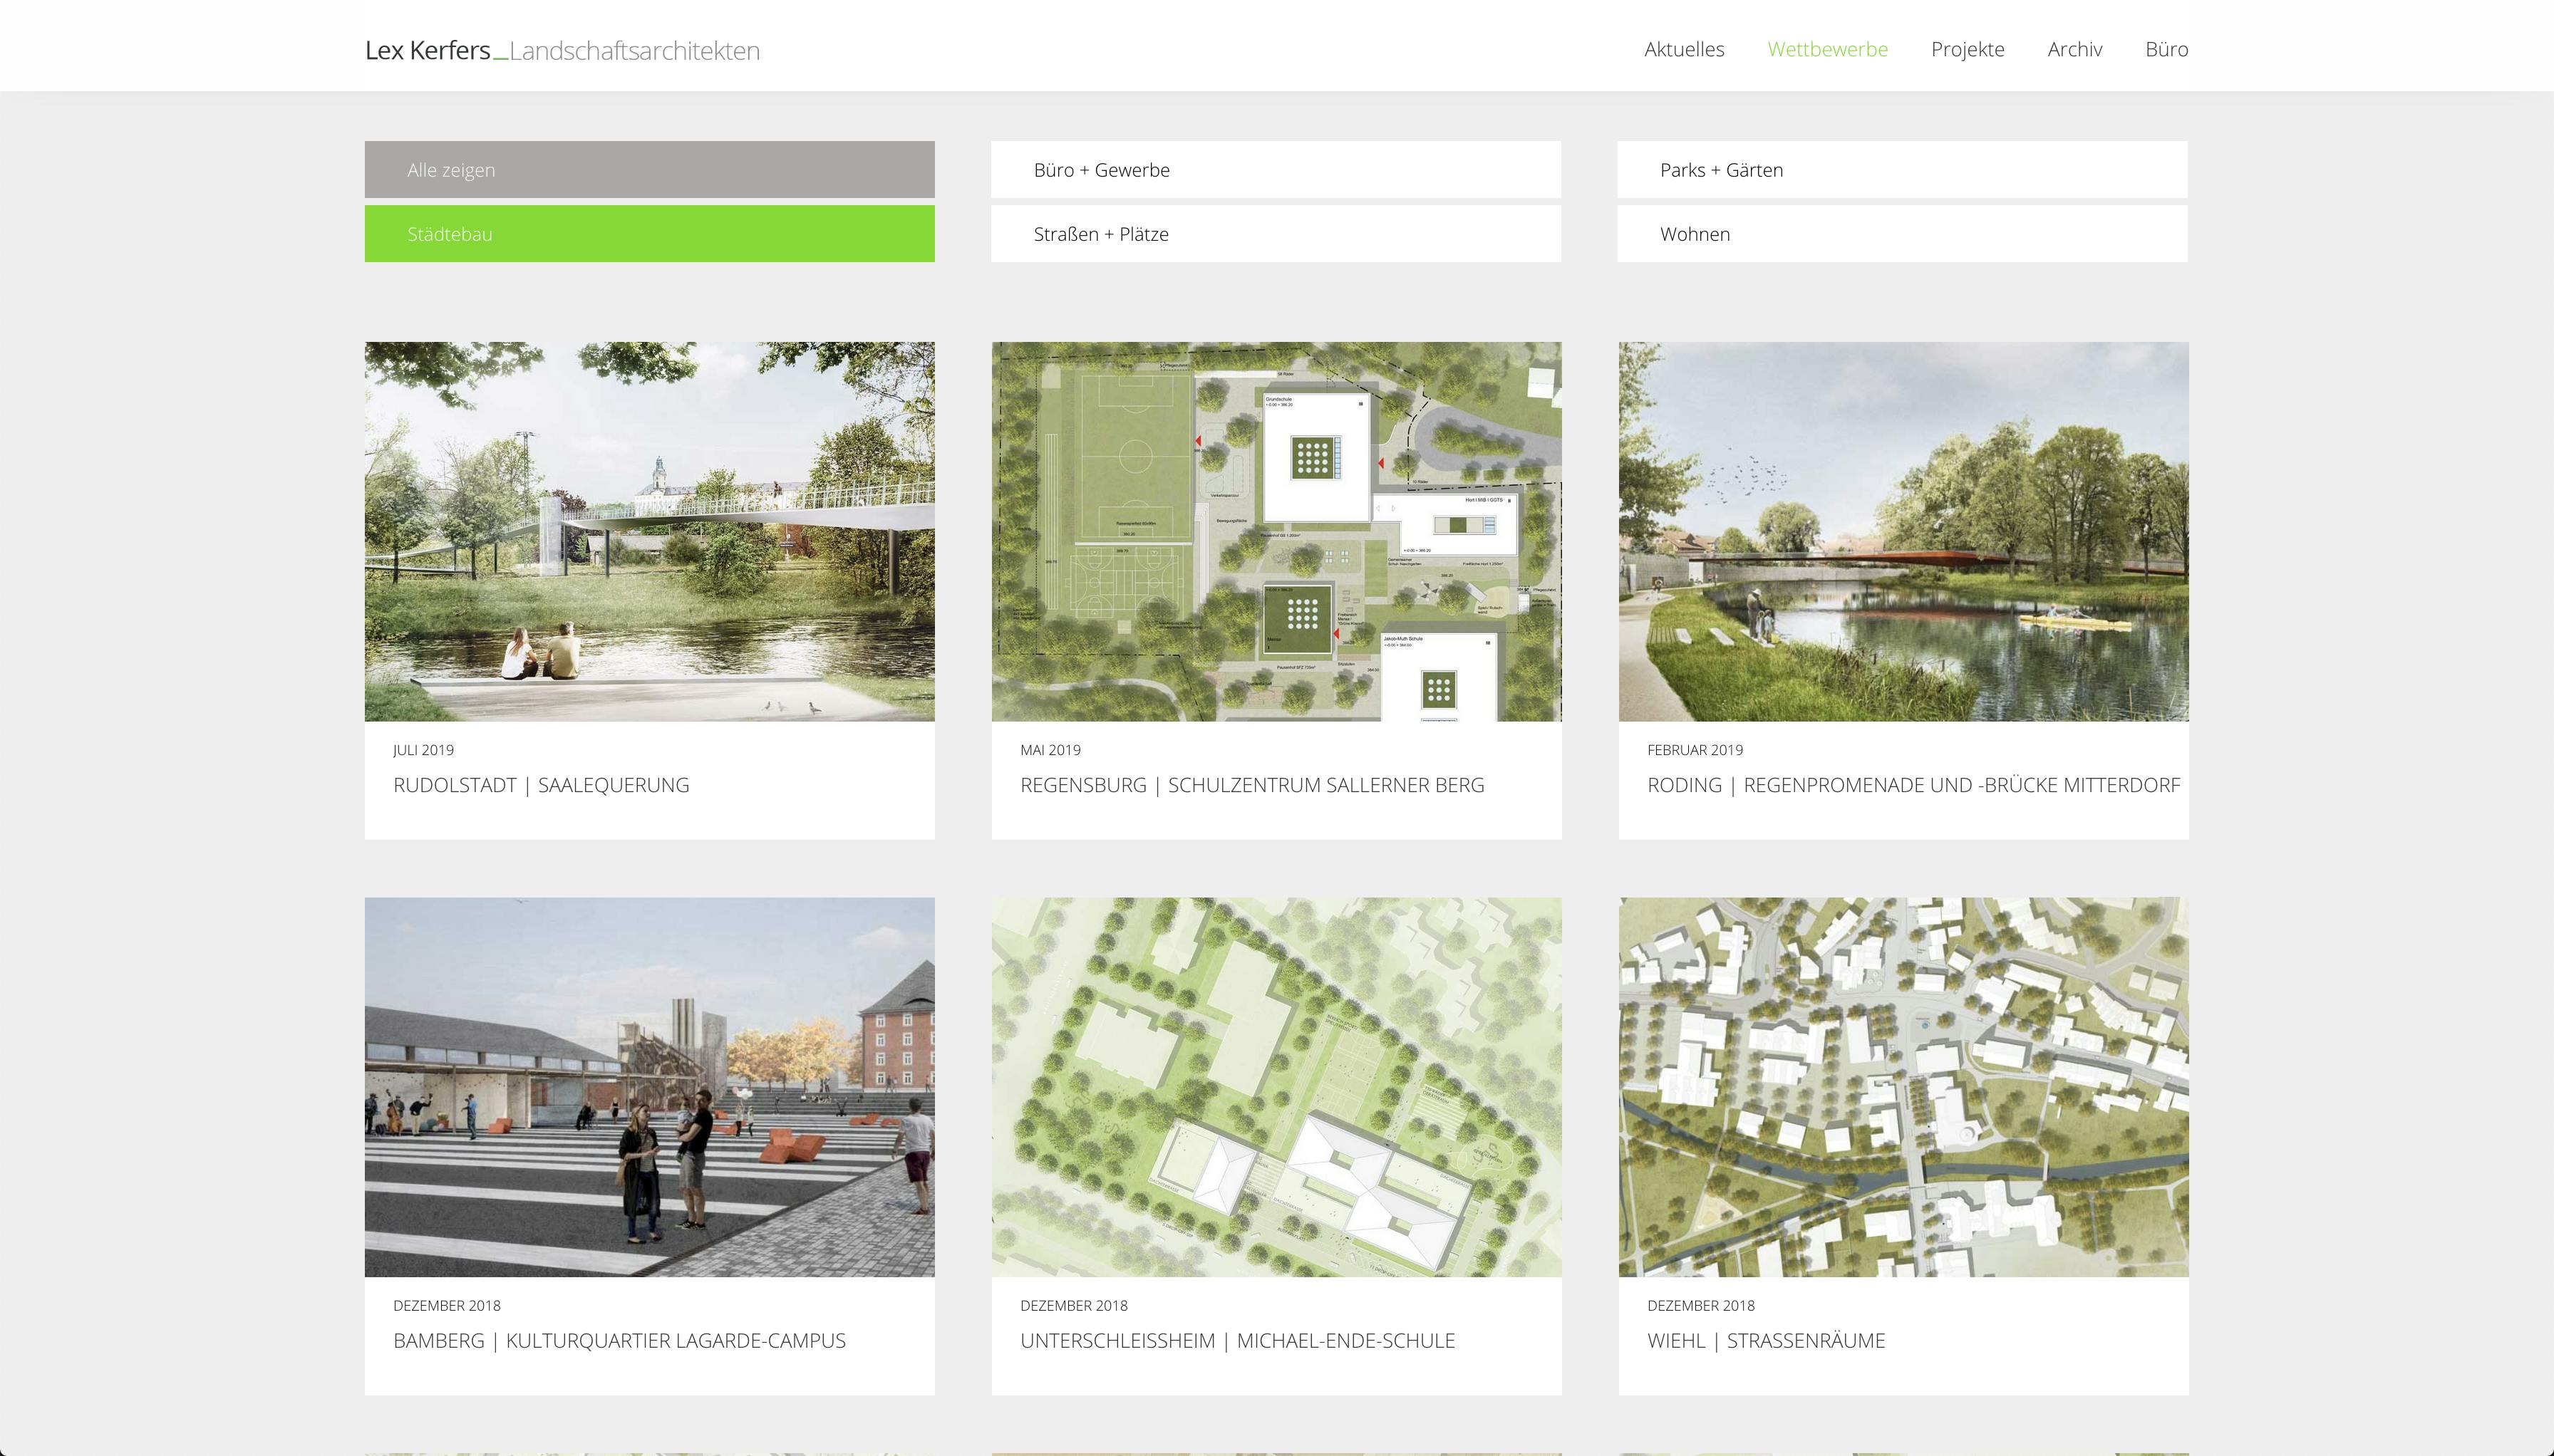Viewport: 2554px width, 1456px height.
Task: Open the Bamberg Kulturquartier plaza image
Action: [x=649, y=1086]
